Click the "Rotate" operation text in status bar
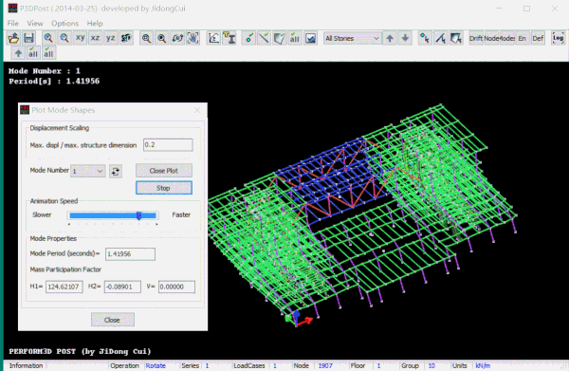569x371 pixels. 156,365
